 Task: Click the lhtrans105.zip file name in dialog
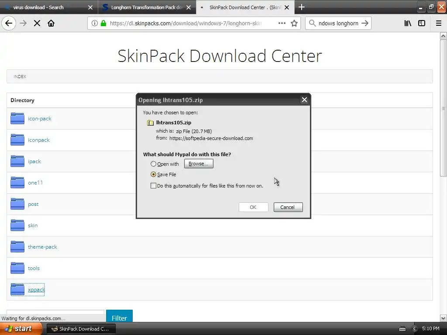(174, 123)
